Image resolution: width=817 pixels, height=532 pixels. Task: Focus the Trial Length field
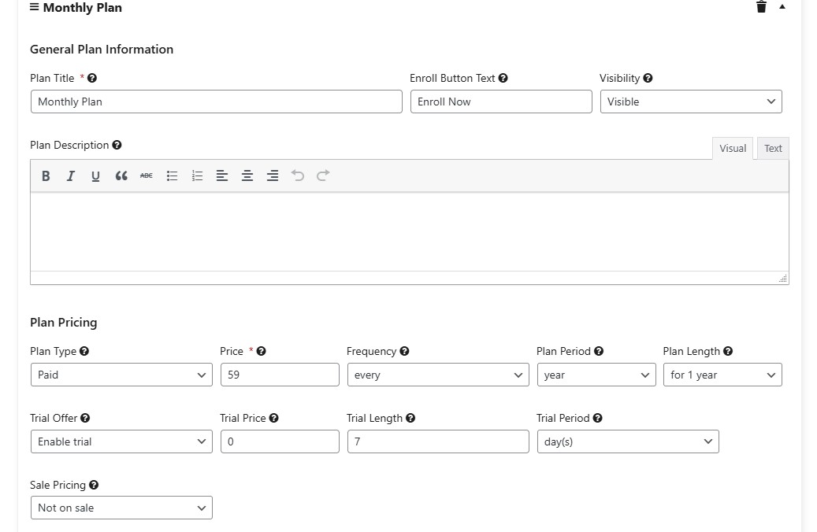(438, 441)
